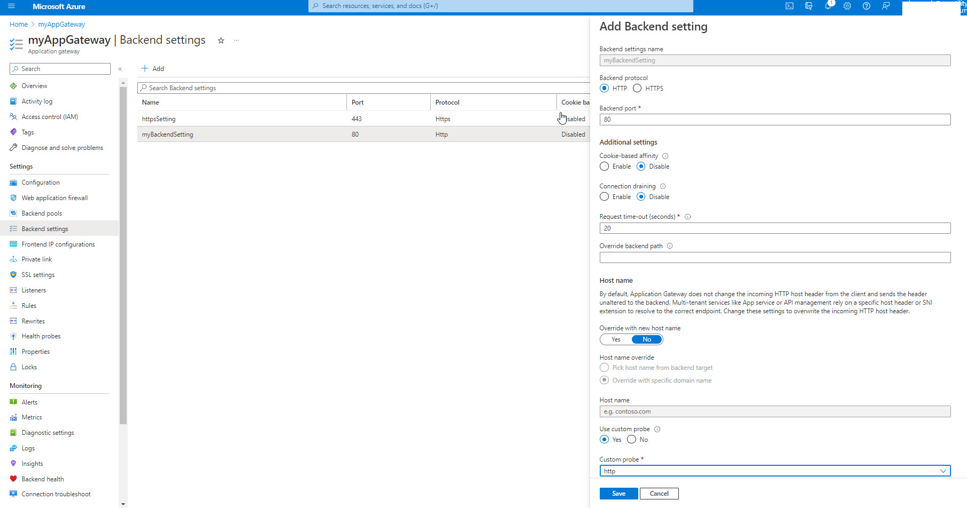Click the Health probes icon

[x=13, y=336]
